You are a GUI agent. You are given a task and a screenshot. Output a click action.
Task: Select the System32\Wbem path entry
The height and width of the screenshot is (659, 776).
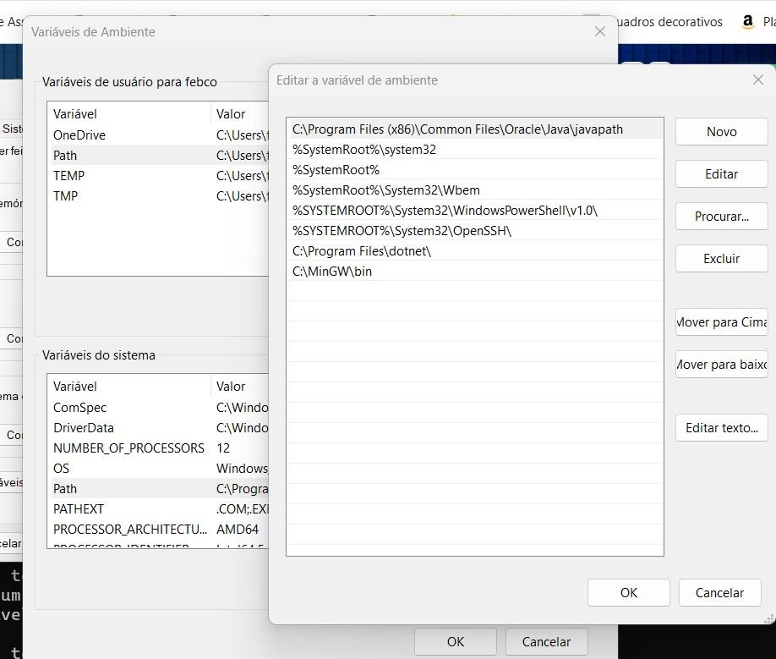point(474,190)
